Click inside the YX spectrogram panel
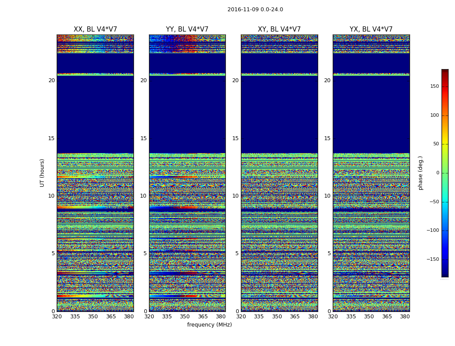 click(371, 173)
